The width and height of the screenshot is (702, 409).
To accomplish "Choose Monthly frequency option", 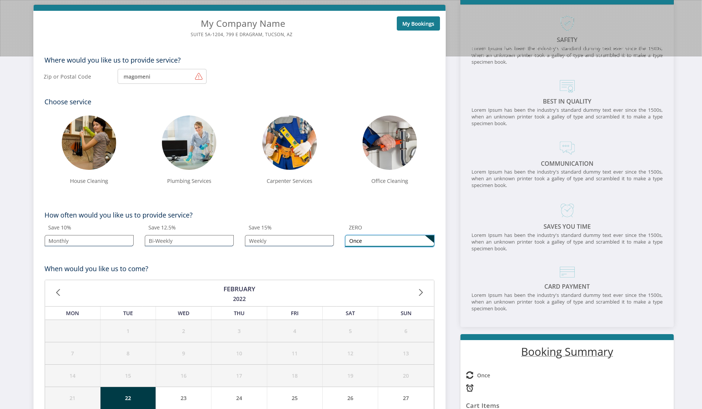I will (x=89, y=241).
